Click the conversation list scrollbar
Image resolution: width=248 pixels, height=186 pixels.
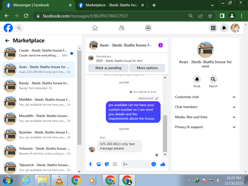[x=79, y=98]
